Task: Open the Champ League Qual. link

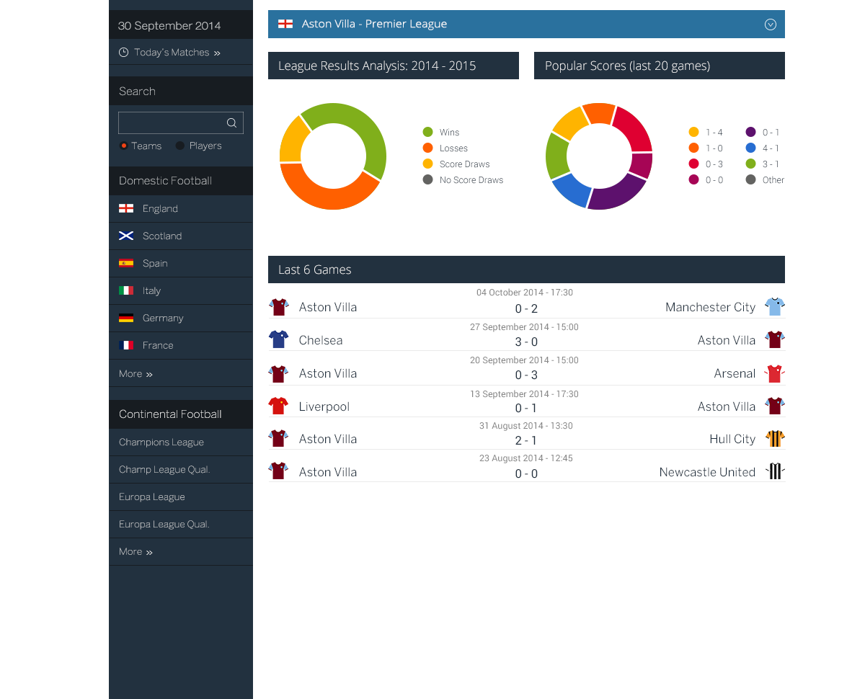Action: (164, 469)
